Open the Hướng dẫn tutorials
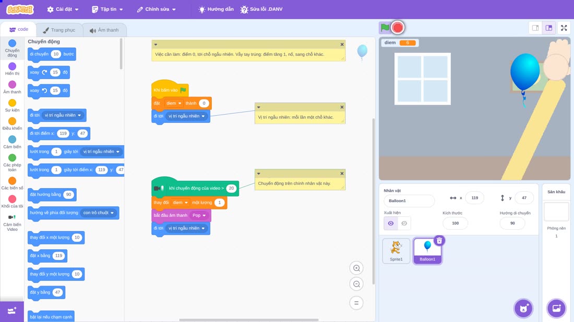 pyautogui.click(x=216, y=9)
